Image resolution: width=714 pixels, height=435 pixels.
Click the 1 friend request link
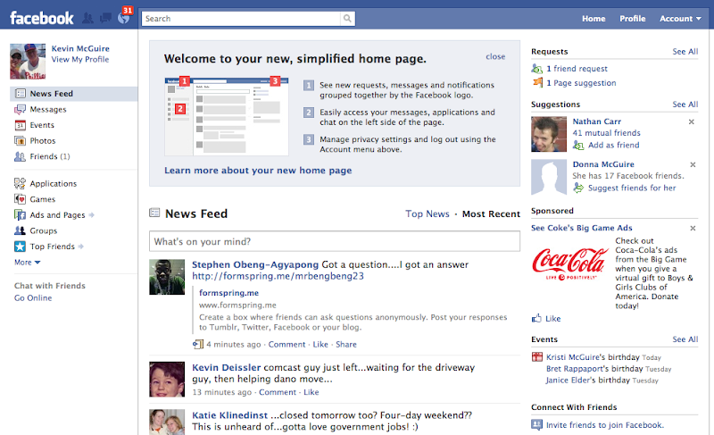(577, 68)
